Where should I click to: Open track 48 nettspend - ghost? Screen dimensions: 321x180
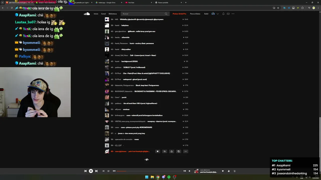(x=135, y=79)
